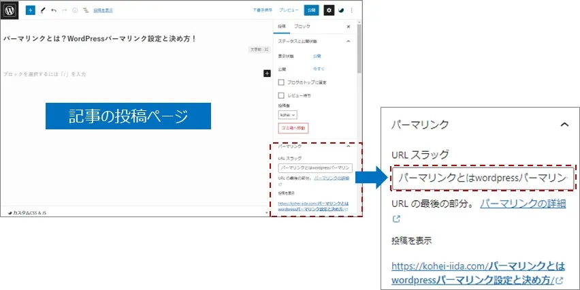Click the dark plugin icon beside the gear
This screenshot has height=290, width=580.
[341, 10]
